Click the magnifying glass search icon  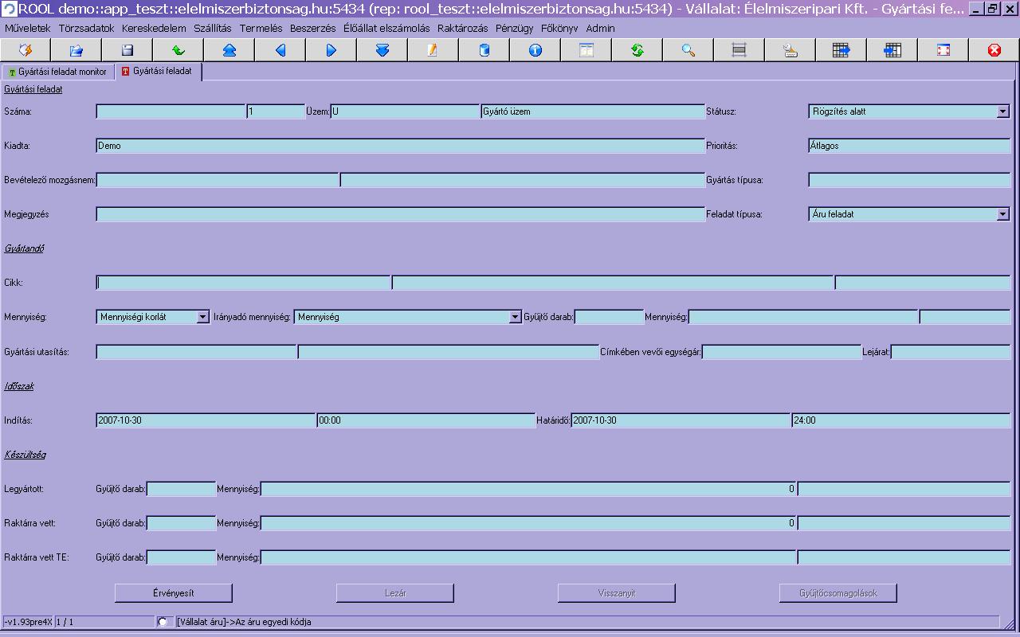tap(688, 50)
